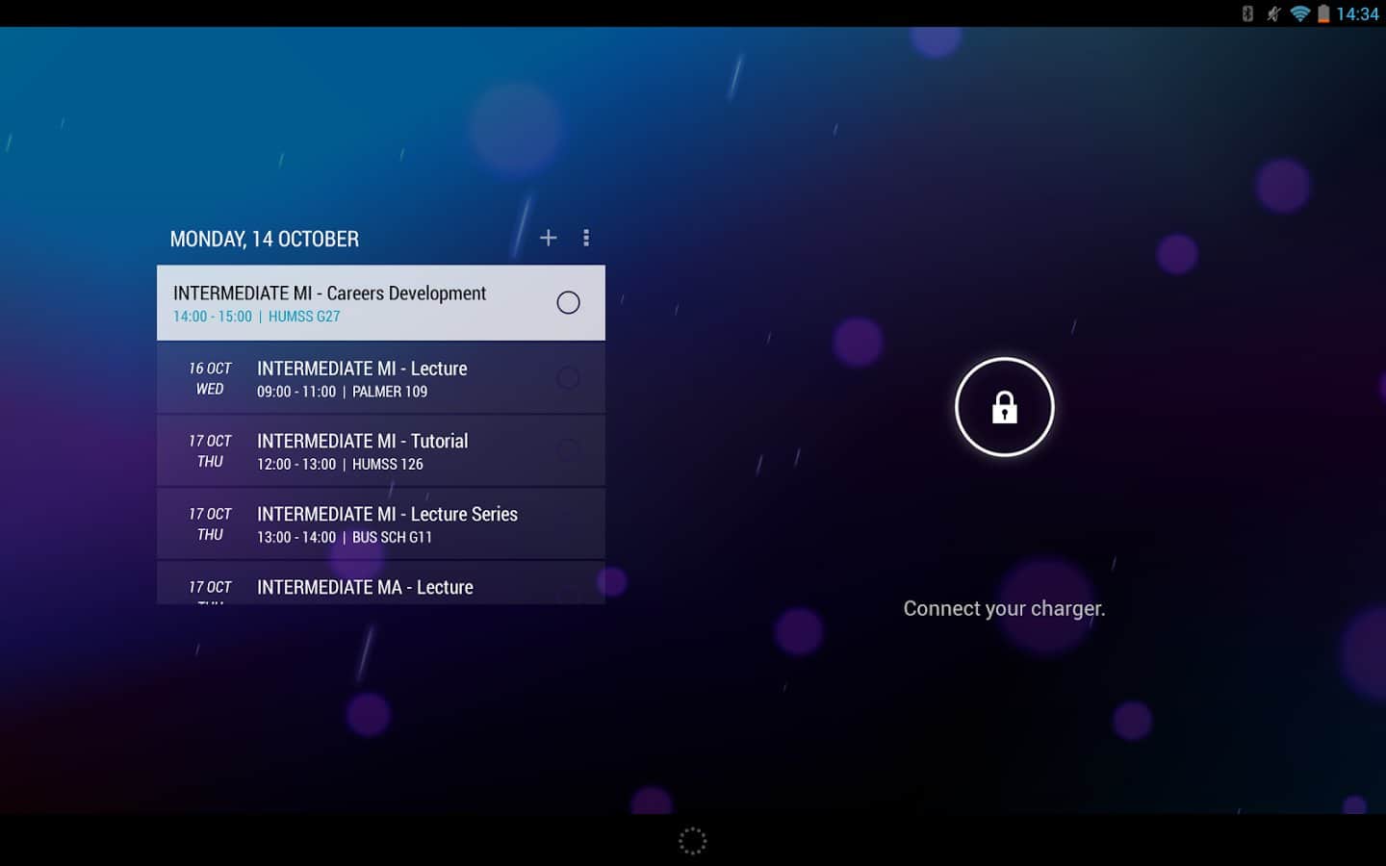Viewport: 1386px width, 866px height.
Task: Tap the Bluetooth status icon
Action: tap(1247, 13)
